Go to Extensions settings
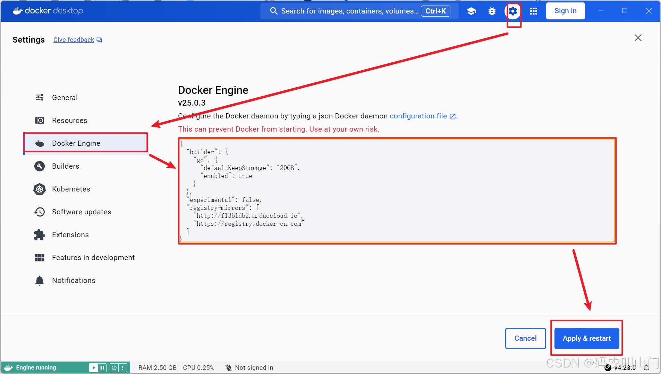The height and width of the screenshot is (374, 661). click(x=86, y=235)
